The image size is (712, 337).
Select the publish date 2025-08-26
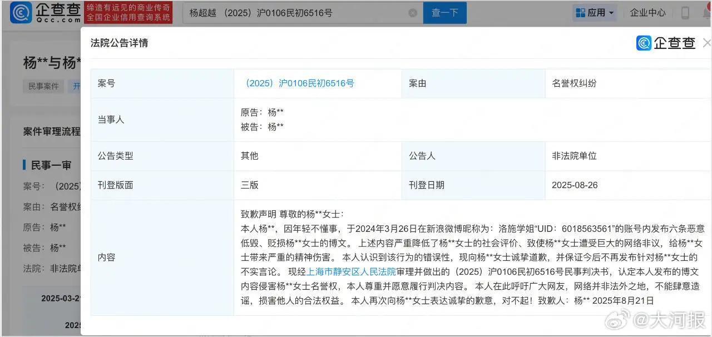click(575, 185)
